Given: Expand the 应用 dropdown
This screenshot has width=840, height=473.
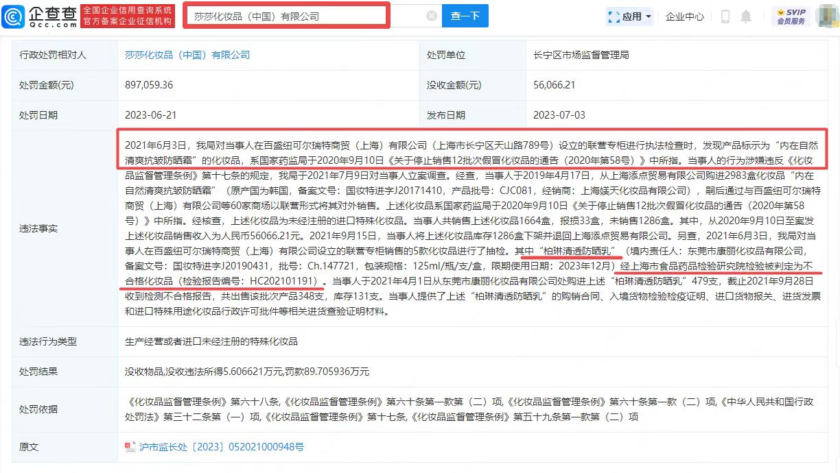Looking at the screenshot, I should 630,16.
